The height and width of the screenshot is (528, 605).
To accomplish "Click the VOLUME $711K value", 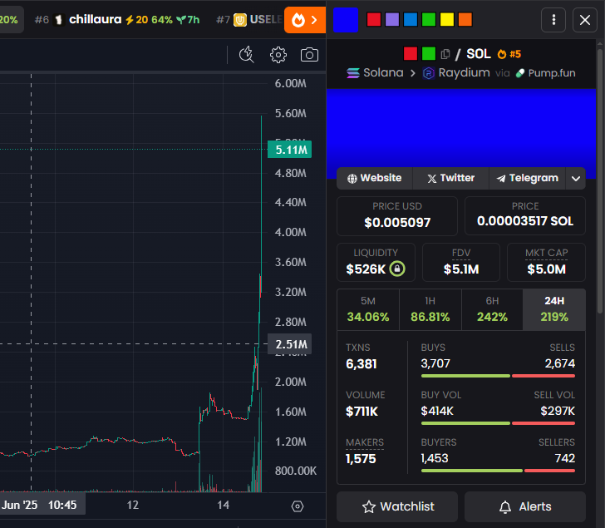I will point(362,412).
